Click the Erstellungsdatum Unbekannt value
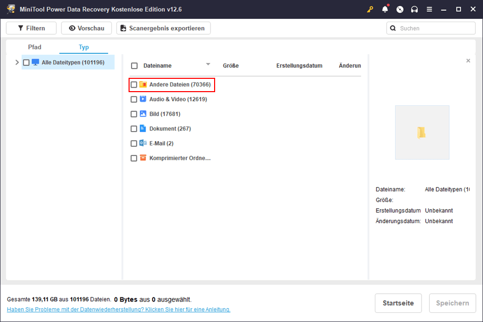 pyautogui.click(x=438, y=210)
